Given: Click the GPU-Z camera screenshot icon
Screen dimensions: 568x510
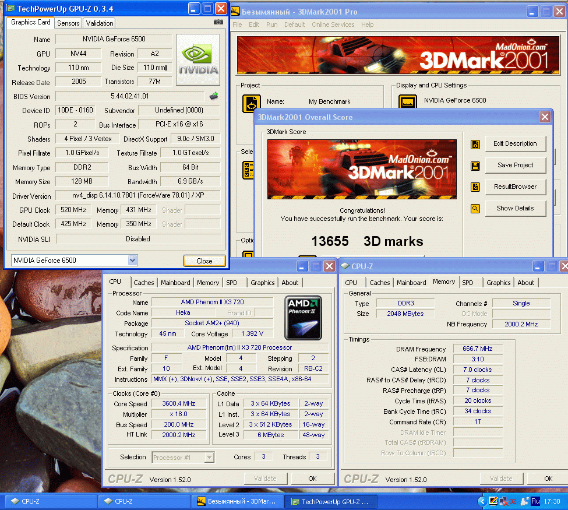Looking at the screenshot, I should pyautogui.click(x=218, y=22).
